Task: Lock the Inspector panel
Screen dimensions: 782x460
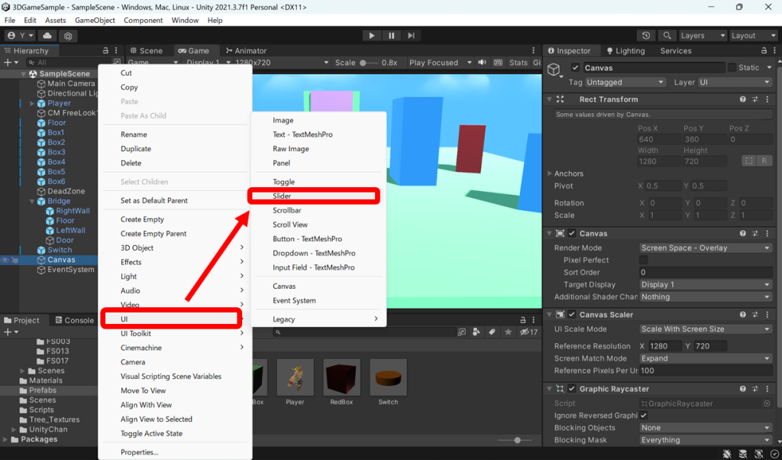Action: (764, 50)
